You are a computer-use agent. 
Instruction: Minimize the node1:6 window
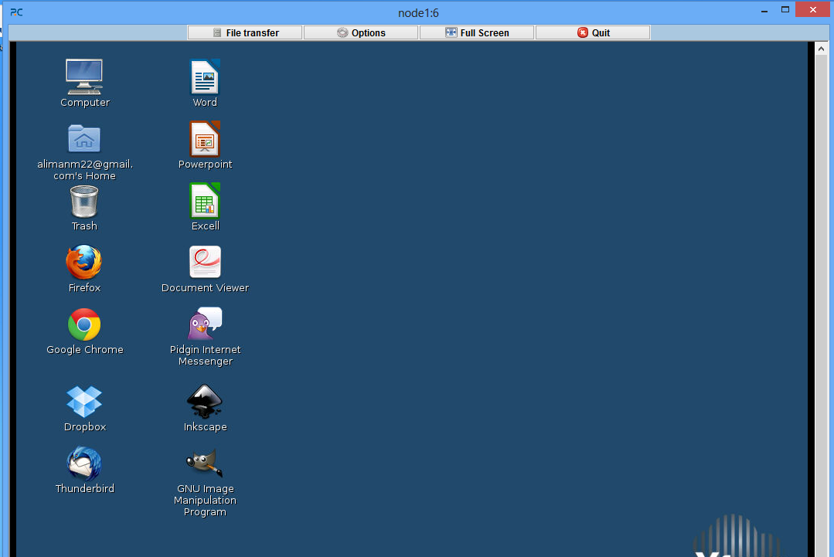point(764,11)
